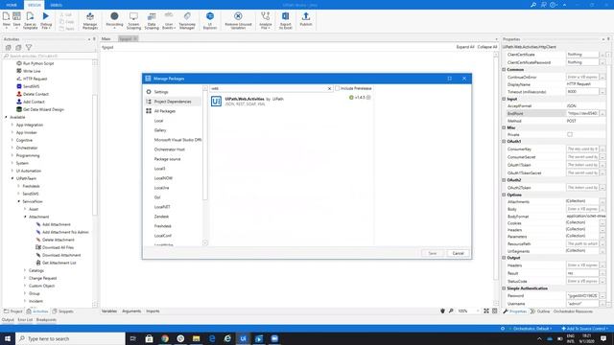Click Collapse All in designer
The height and width of the screenshot is (345, 614).
click(487, 47)
